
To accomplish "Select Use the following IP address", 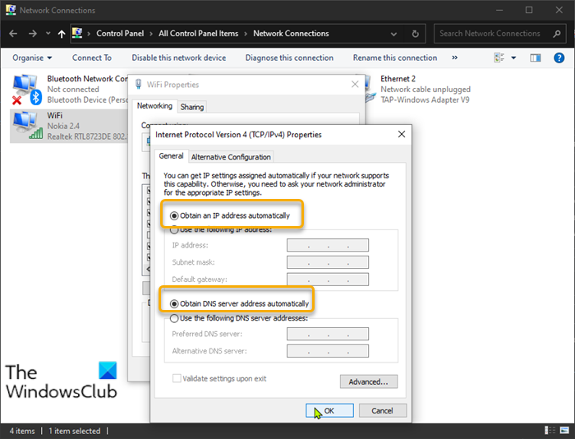I will 221,230.
